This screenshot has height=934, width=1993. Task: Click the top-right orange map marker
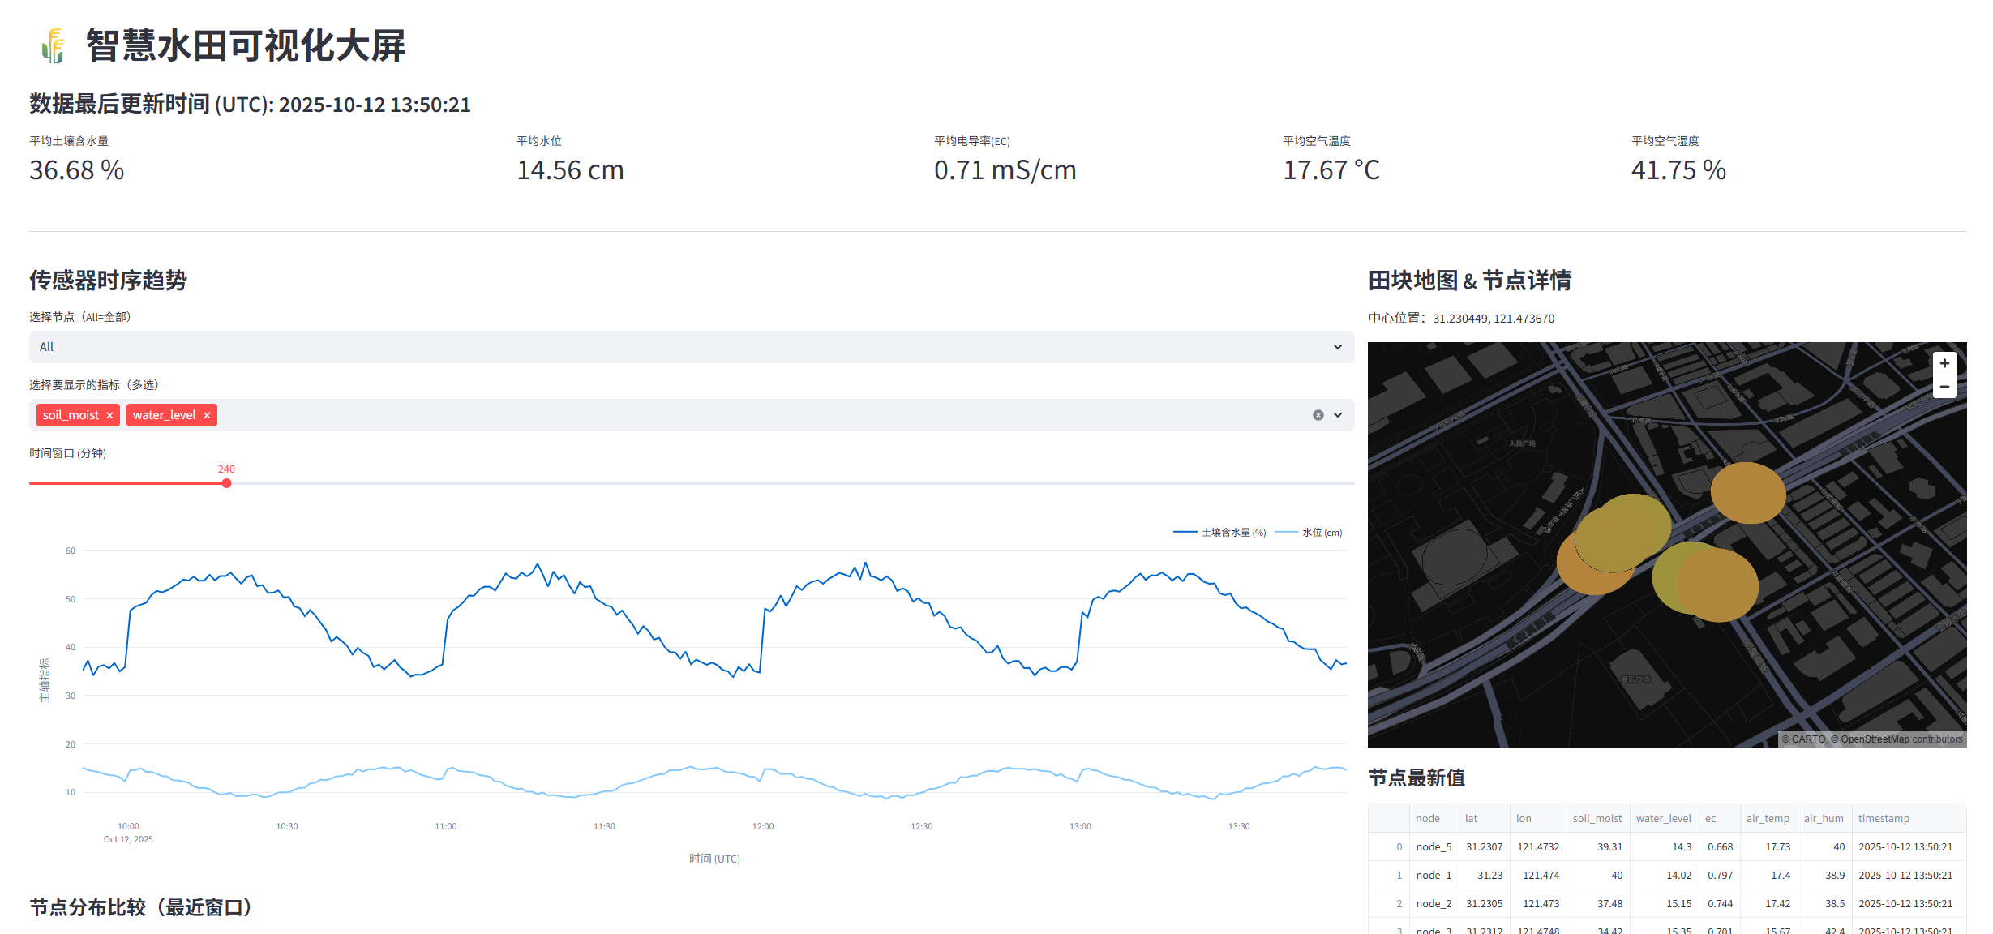(1748, 493)
